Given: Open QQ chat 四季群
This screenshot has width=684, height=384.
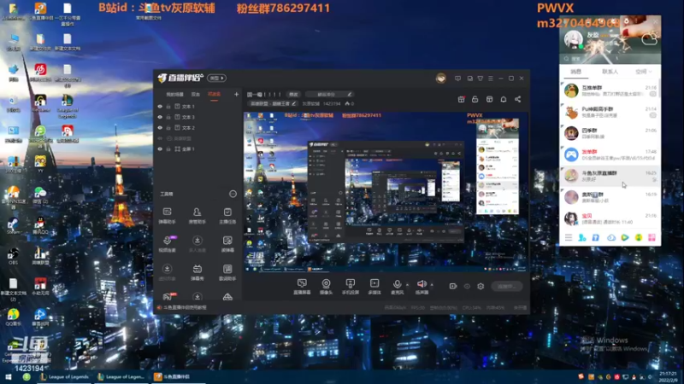Looking at the screenshot, I should (610, 133).
